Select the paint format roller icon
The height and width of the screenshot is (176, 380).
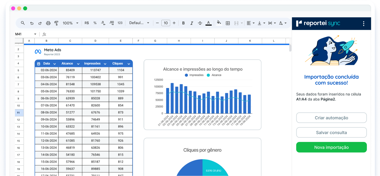pos(56,23)
